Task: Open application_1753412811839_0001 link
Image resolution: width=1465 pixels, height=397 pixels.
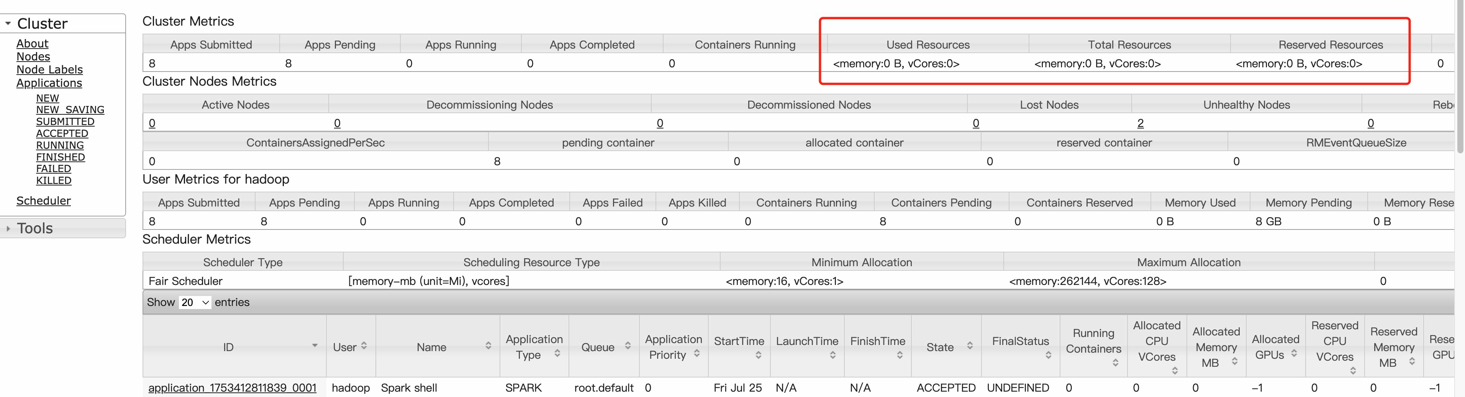Action: coord(232,388)
